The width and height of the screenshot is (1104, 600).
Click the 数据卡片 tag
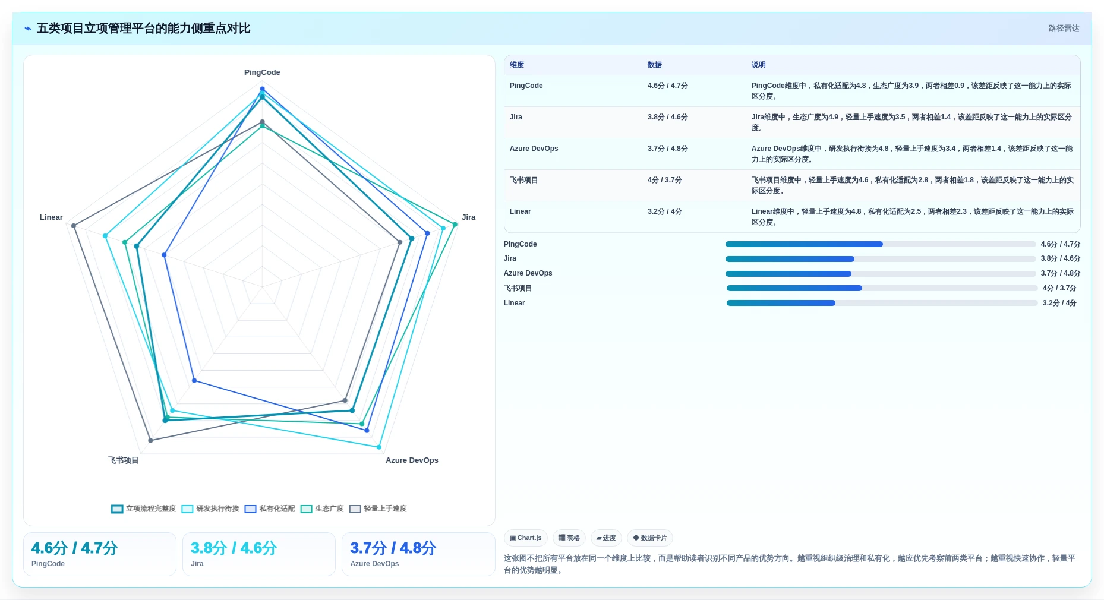pyautogui.click(x=650, y=538)
